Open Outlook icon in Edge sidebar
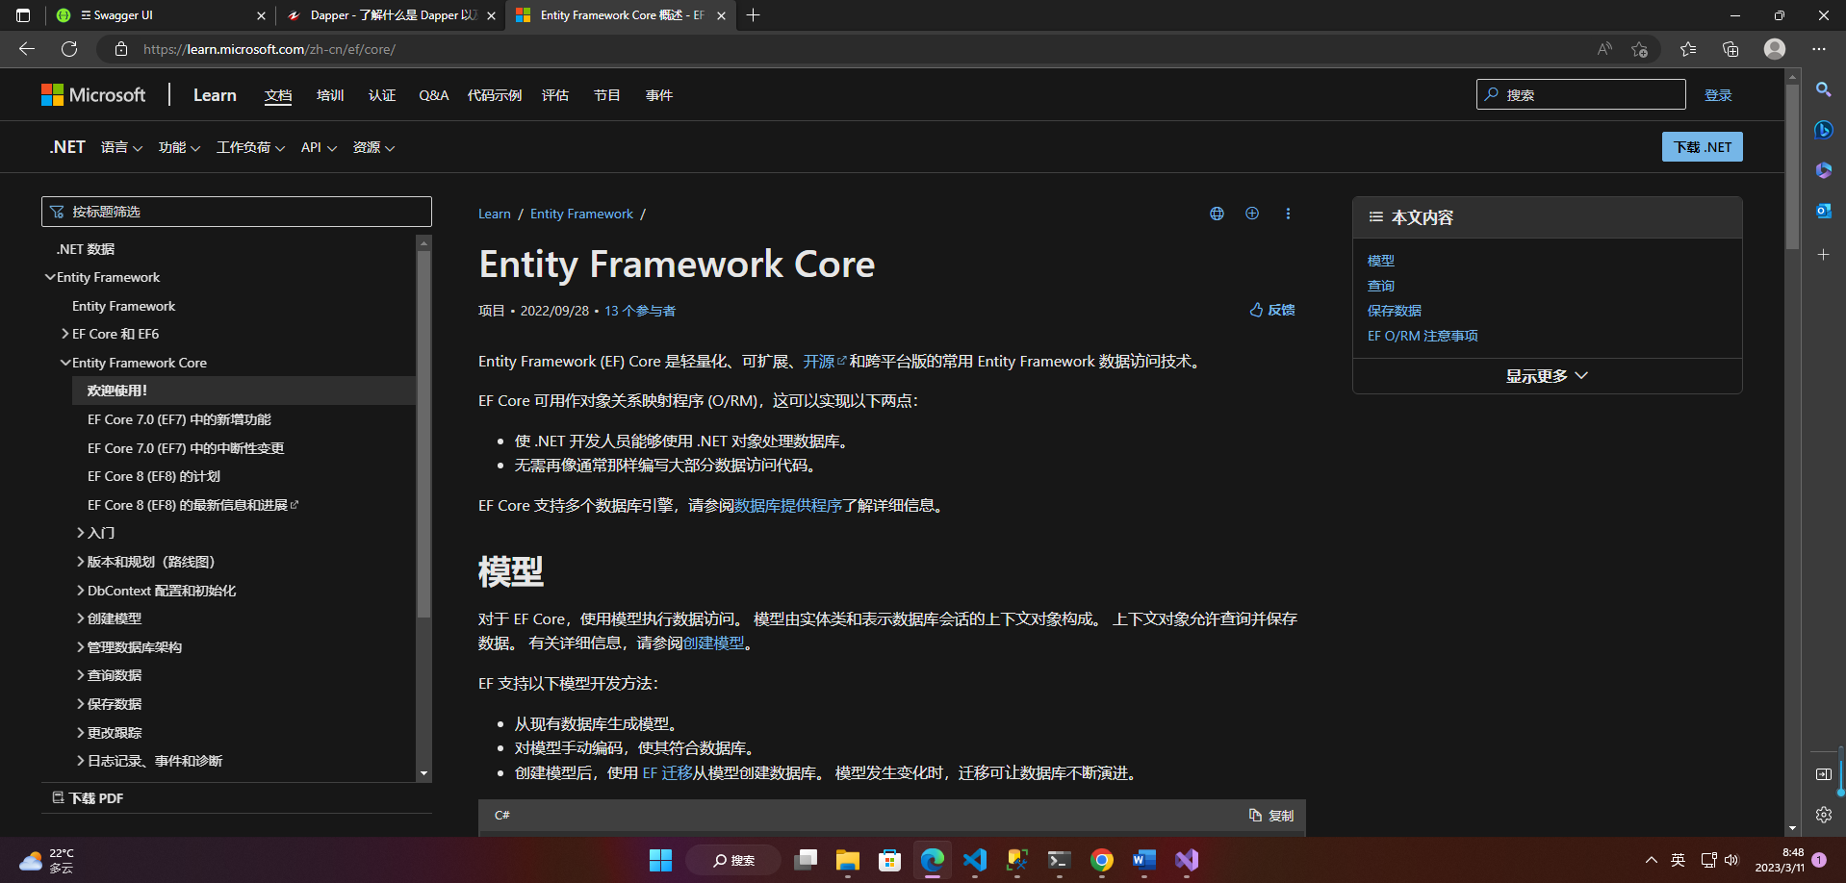 [x=1823, y=211]
